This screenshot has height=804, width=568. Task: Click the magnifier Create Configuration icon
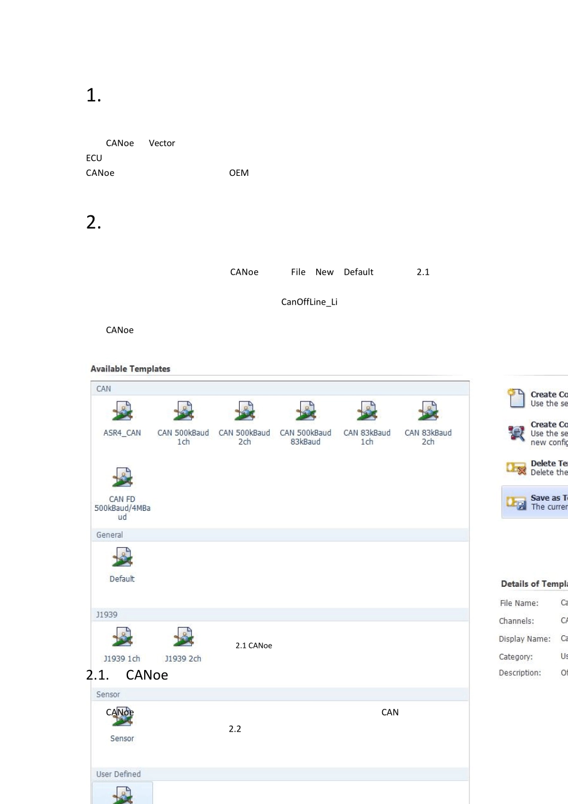point(516,432)
